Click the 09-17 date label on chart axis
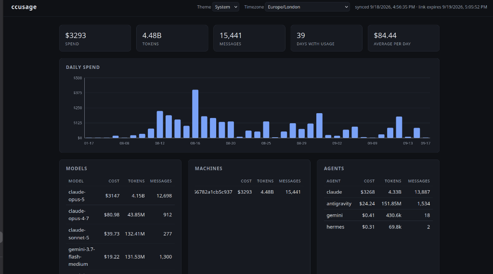 pos(426,143)
